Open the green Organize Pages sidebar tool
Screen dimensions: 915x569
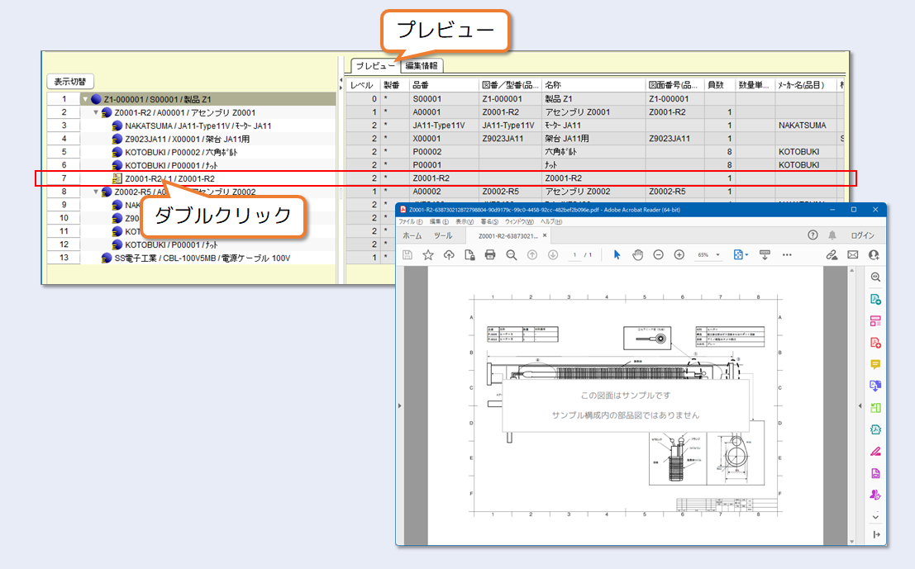[875, 408]
